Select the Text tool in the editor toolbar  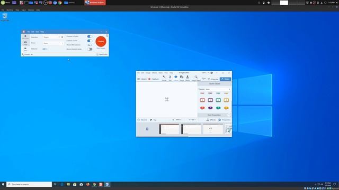pos(170,78)
